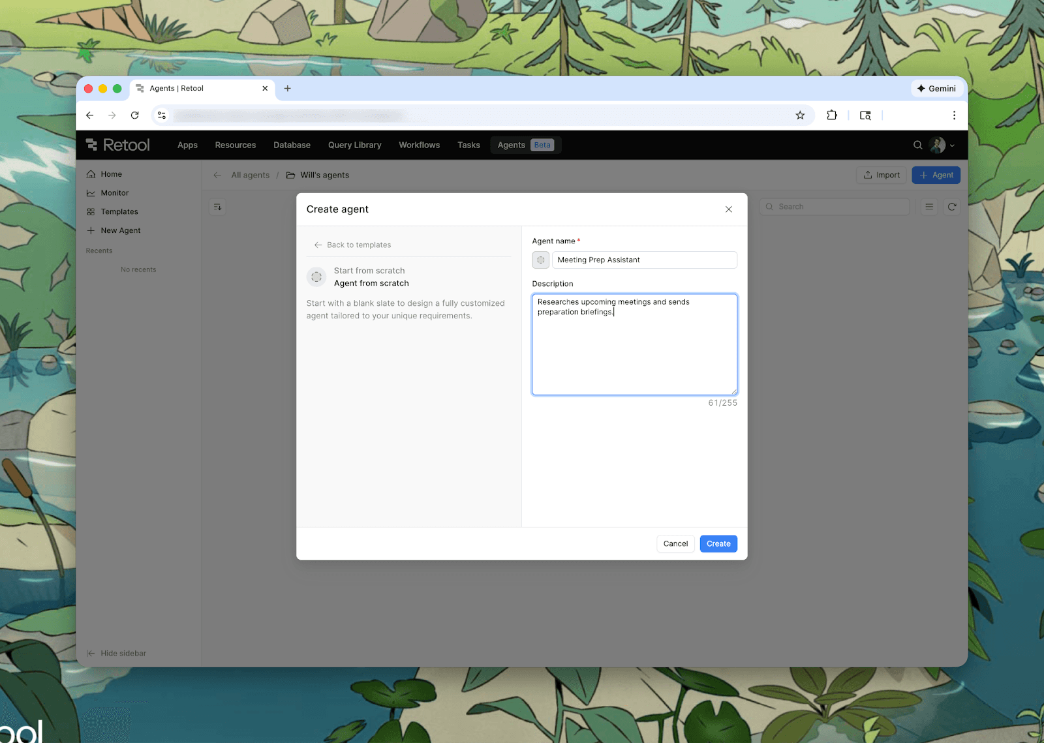Cancel the agent creation
Viewport: 1044px width, 743px height.
pos(675,543)
